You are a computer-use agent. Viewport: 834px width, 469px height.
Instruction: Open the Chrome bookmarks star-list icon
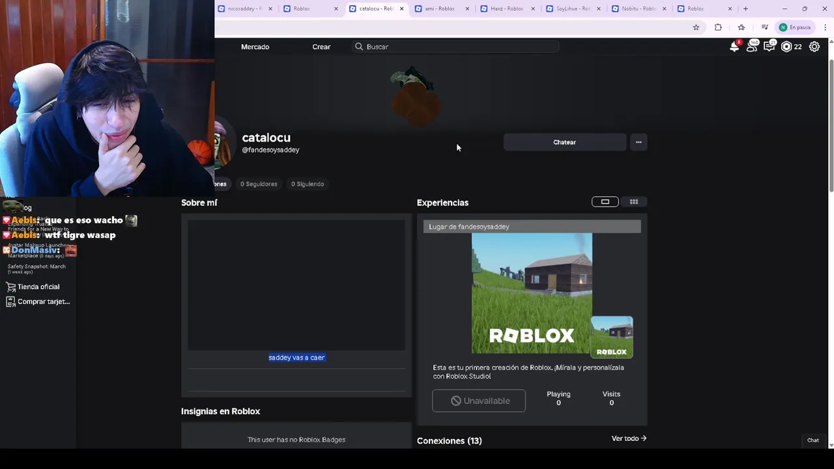[741, 27]
